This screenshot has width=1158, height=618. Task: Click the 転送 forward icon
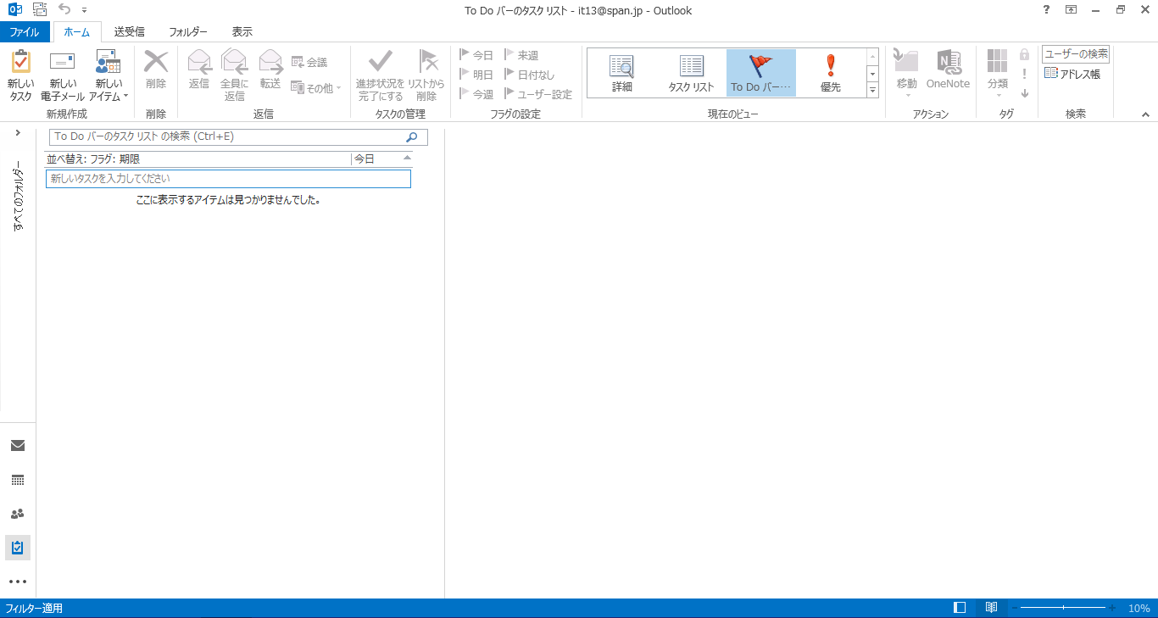click(270, 62)
